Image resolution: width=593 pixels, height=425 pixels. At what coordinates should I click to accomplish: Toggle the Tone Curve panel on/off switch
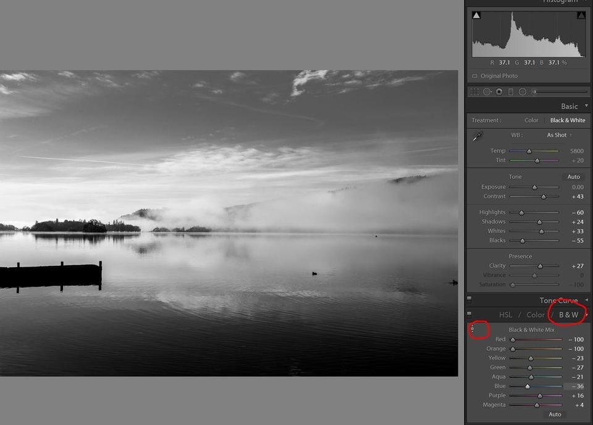[469, 300]
